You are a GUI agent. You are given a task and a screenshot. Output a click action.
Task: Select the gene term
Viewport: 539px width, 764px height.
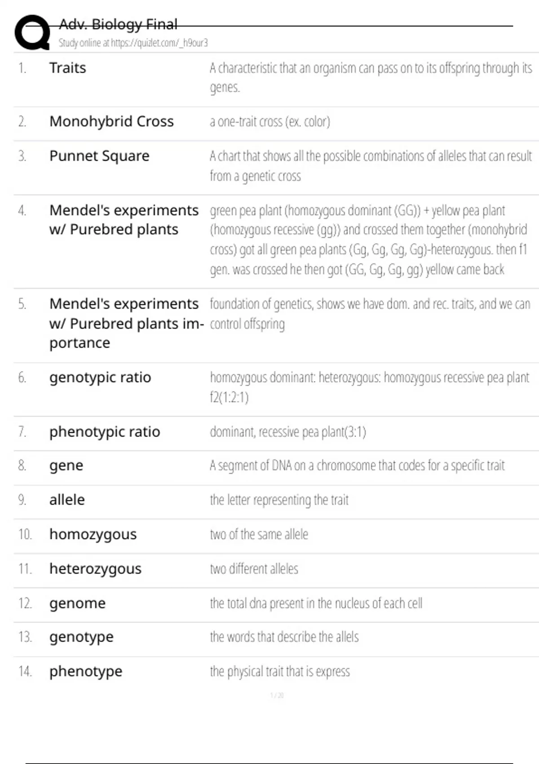(x=66, y=466)
